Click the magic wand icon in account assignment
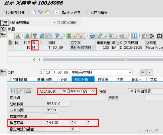This screenshot has width=163, height=135. (x=21, y=91)
